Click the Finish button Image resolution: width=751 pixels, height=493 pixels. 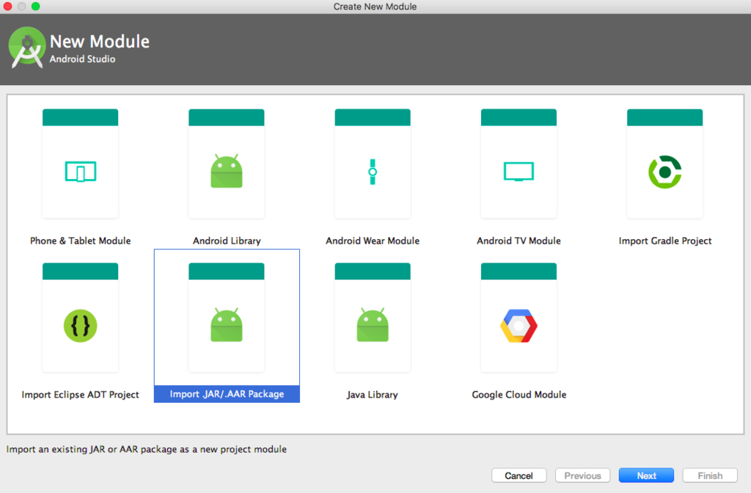(x=710, y=475)
